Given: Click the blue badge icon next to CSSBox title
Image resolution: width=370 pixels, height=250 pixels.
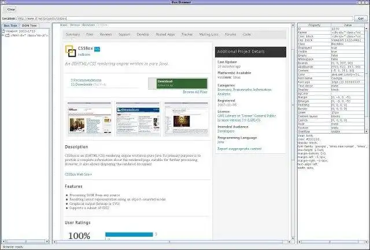Looking at the screenshot, I should pos(97,49).
